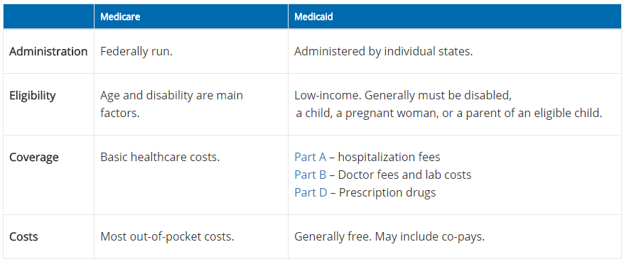Click 'Basic healthcare costs.' cell
This screenshot has width=624, height=264.
(x=191, y=175)
